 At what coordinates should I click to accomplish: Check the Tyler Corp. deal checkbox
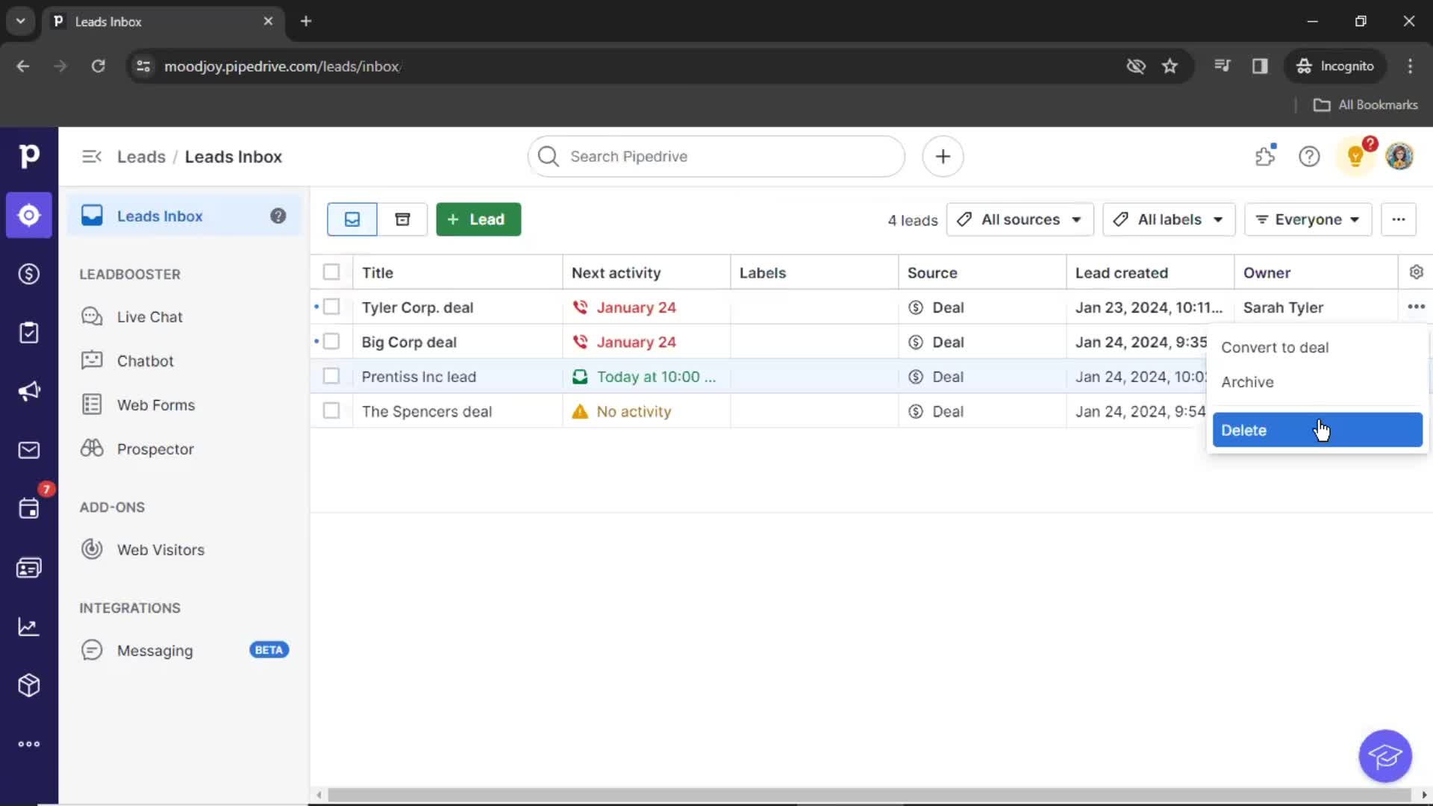click(331, 307)
